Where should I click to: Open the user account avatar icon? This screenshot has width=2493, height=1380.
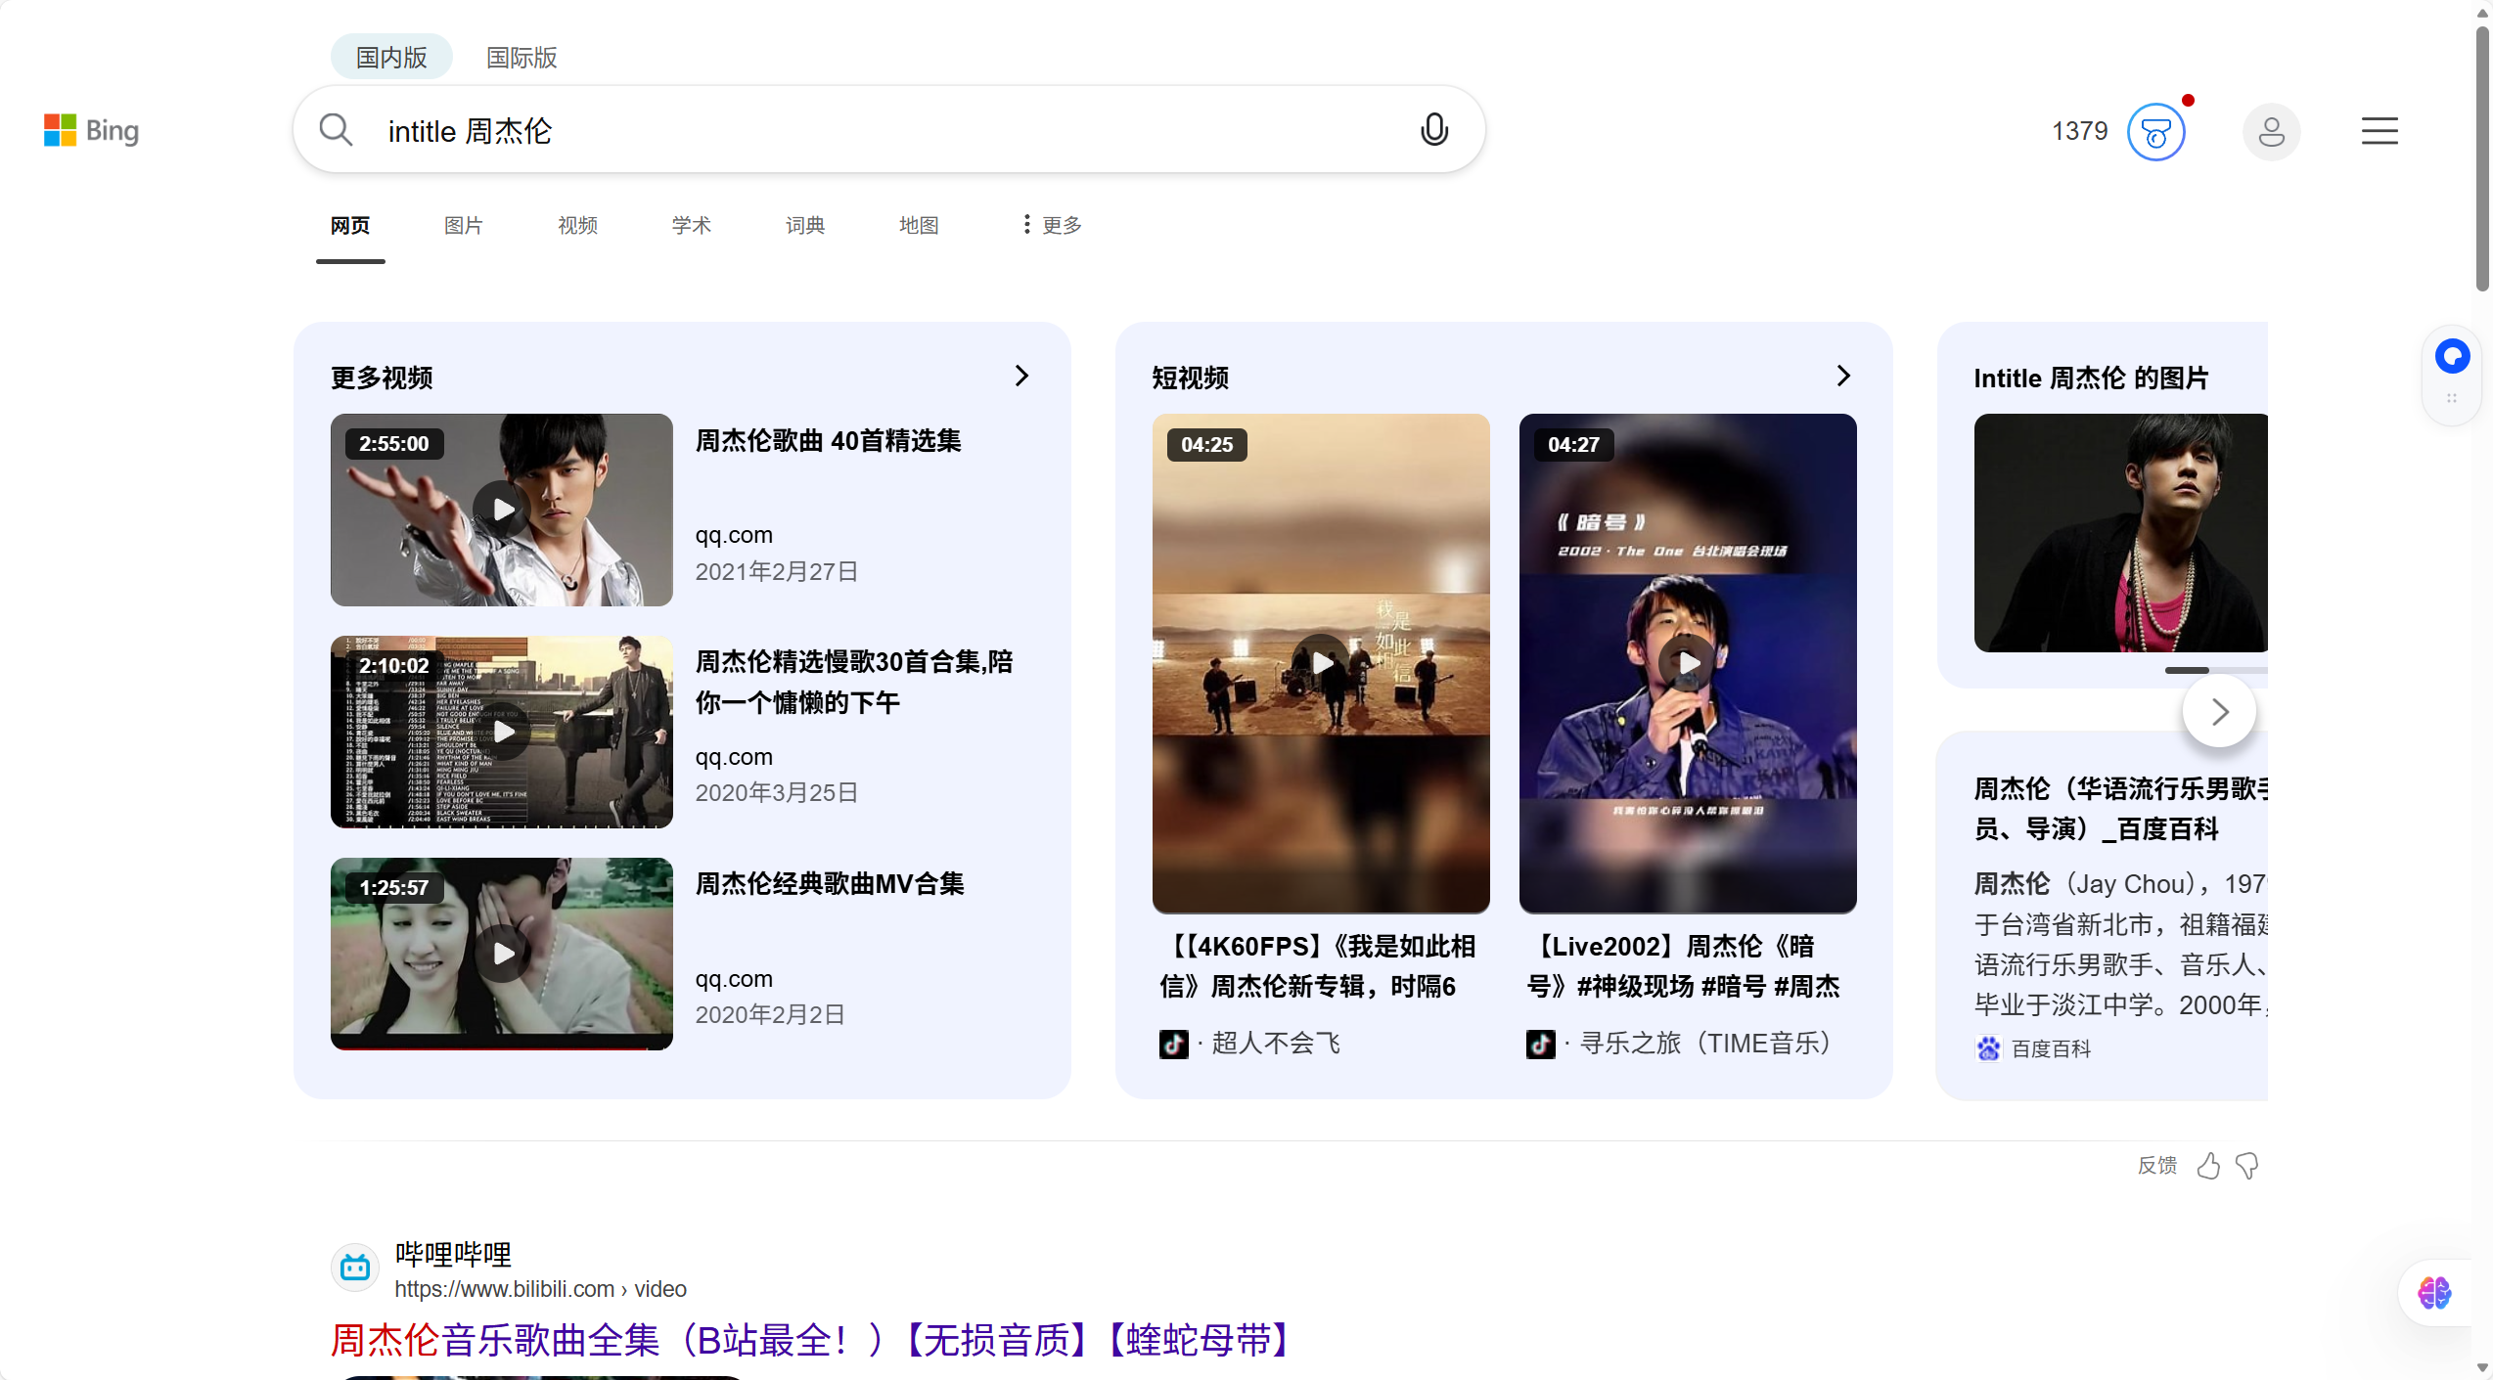2271,132
